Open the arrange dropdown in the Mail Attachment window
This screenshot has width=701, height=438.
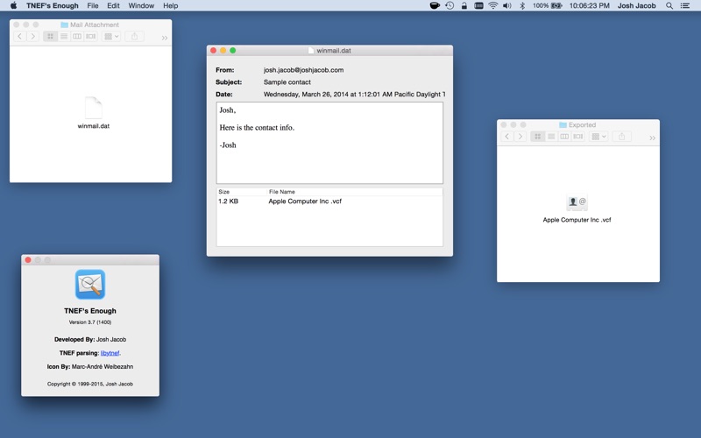(x=111, y=37)
